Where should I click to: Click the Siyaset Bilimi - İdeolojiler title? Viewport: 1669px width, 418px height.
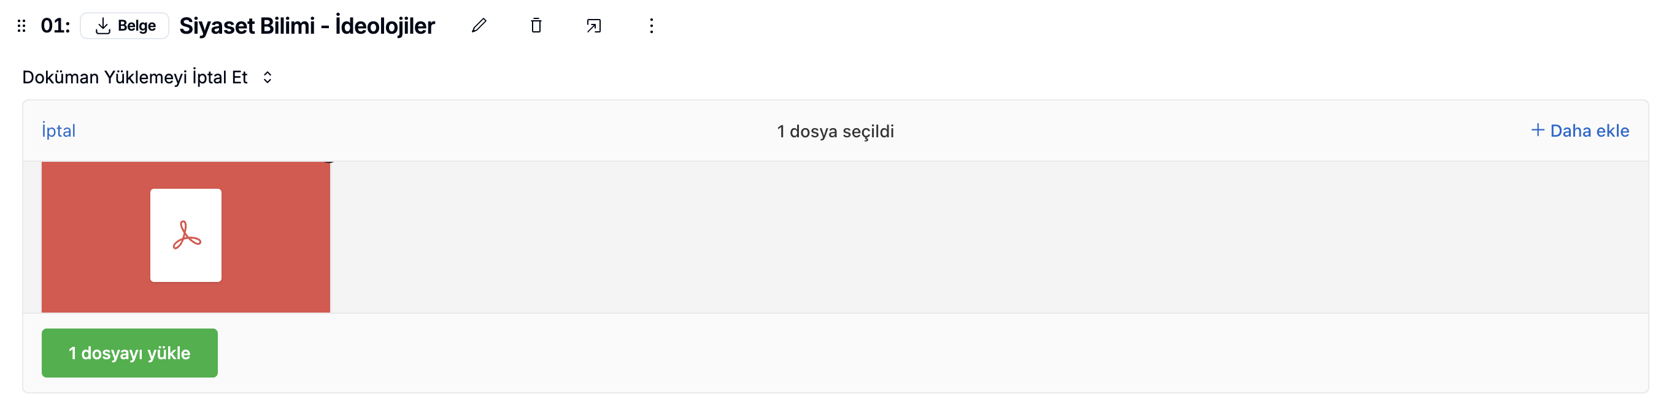(x=307, y=26)
